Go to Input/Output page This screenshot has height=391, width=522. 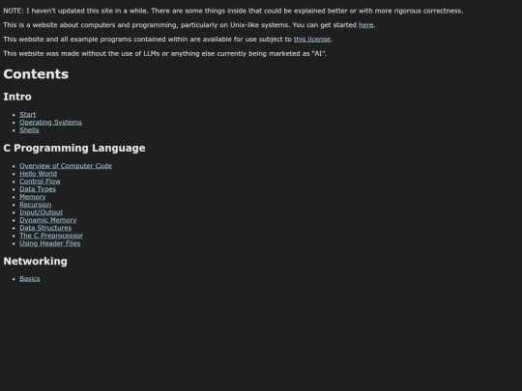pos(41,212)
